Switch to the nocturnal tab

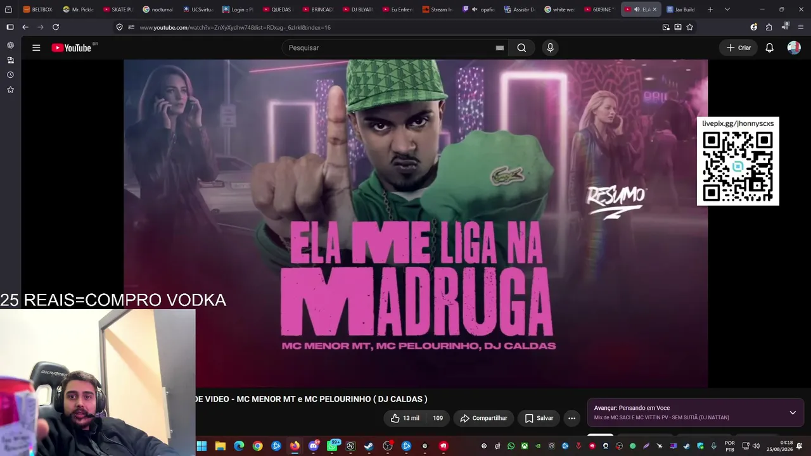tap(158, 9)
